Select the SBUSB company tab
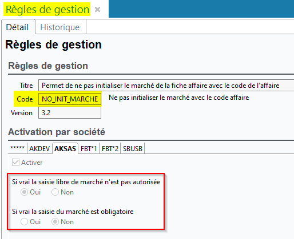 pos(133,148)
